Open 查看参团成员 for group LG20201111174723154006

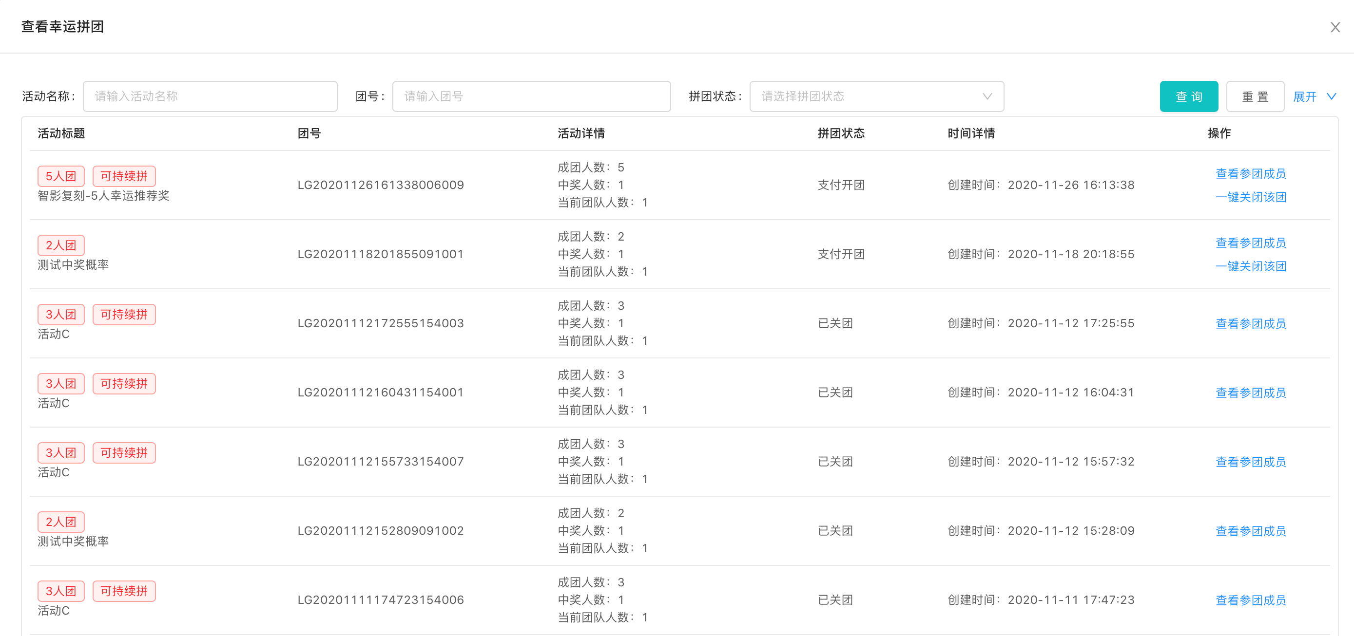pyautogui.click(x=1251, y=600)
